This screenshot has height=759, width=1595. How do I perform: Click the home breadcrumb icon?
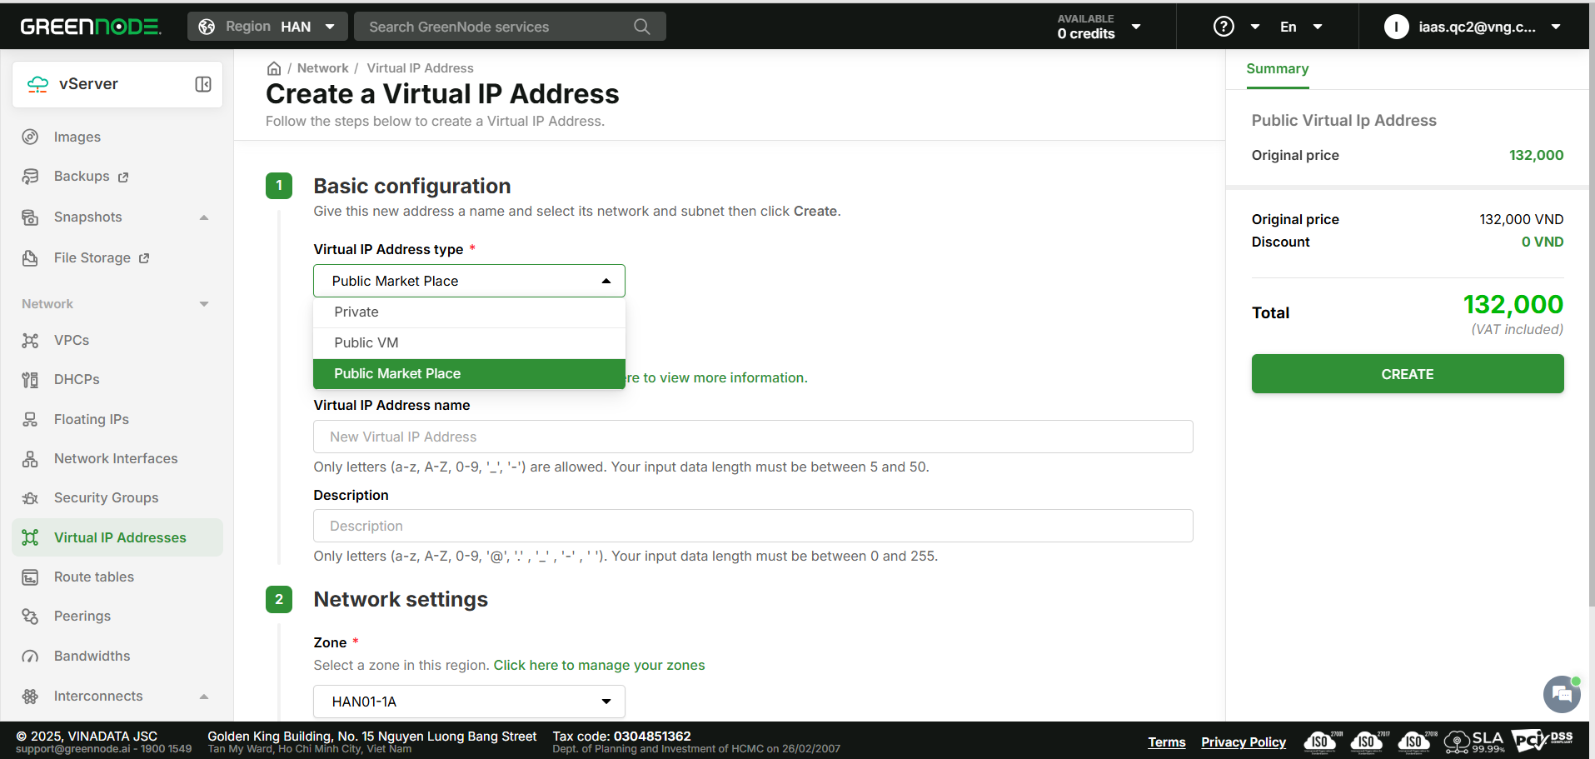point(273,68)
